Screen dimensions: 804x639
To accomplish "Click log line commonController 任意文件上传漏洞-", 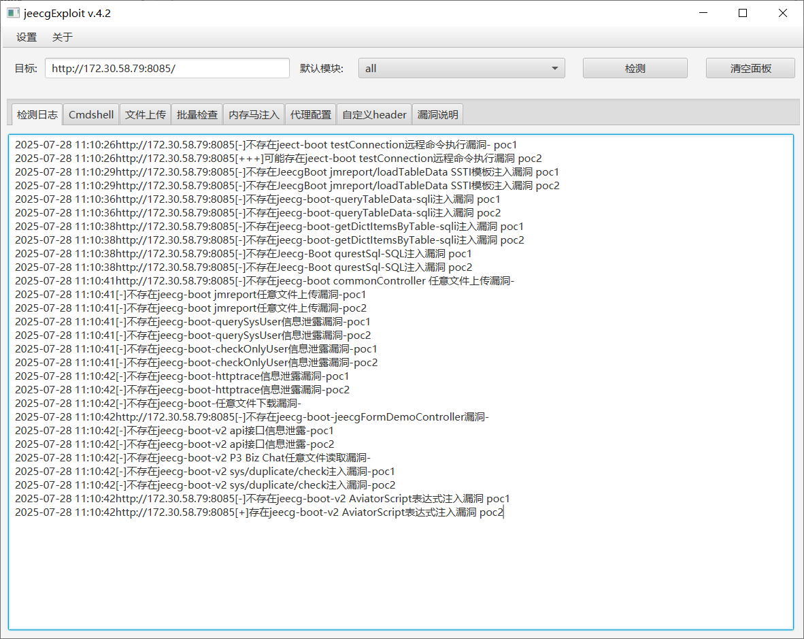I will 265,280.
